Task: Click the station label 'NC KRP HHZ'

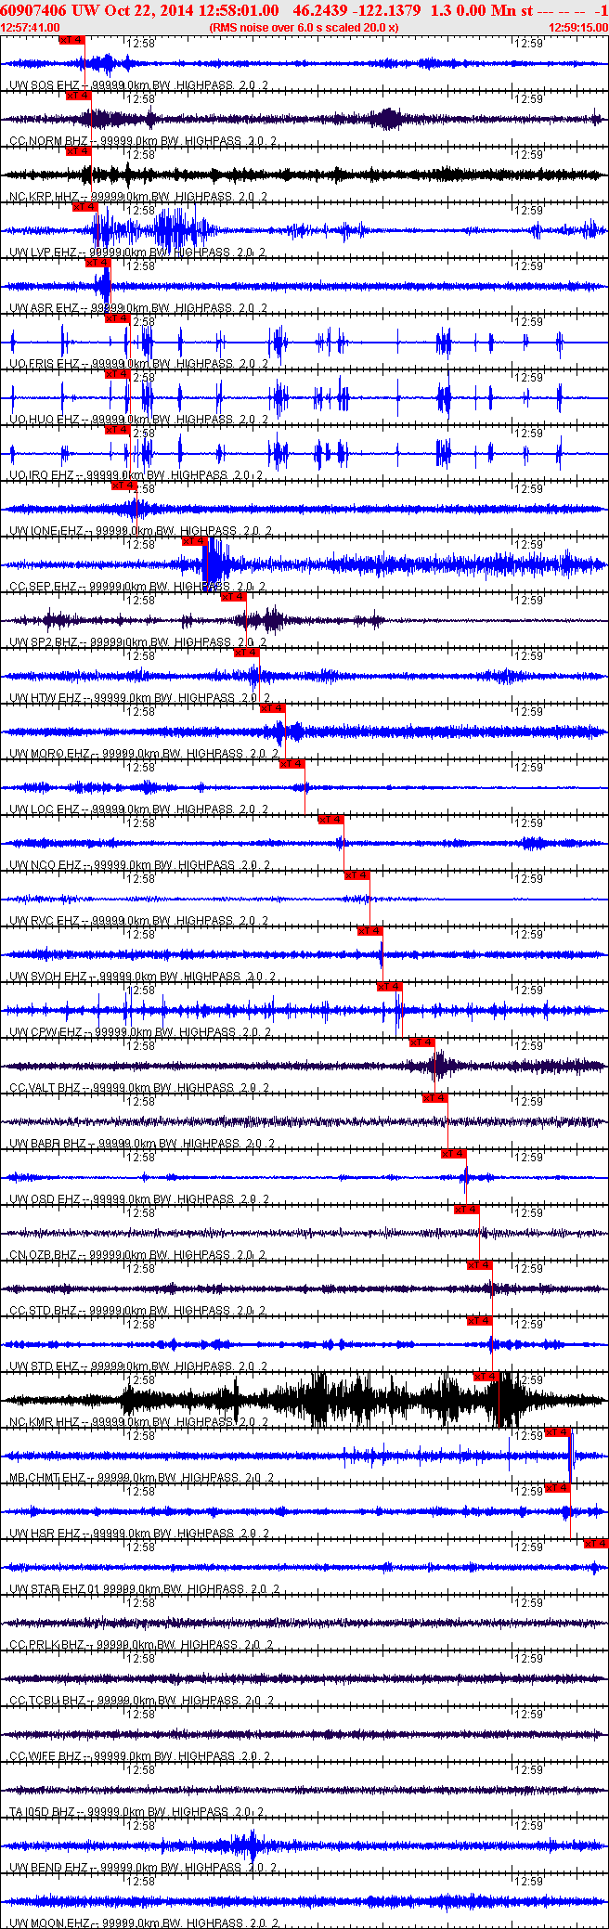Action: 44,197
